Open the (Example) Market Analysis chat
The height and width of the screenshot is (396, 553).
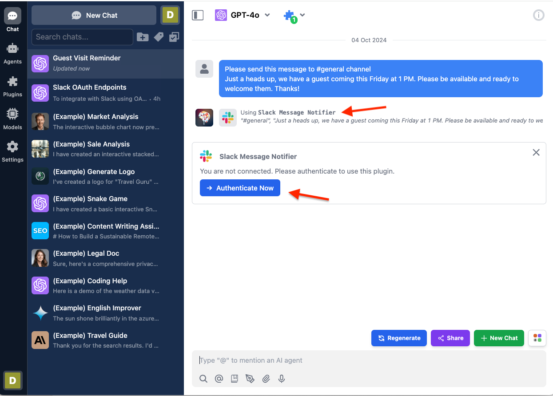[106, 121]
